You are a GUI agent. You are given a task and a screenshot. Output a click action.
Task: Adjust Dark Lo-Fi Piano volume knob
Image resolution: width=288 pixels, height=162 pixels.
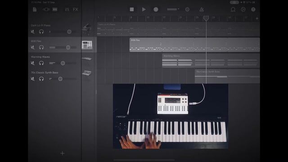click(x=69, y=31)
